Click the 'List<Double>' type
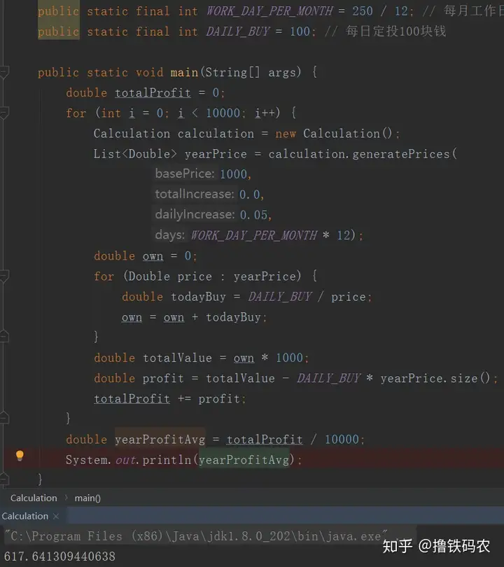 [x=135, y=154]
